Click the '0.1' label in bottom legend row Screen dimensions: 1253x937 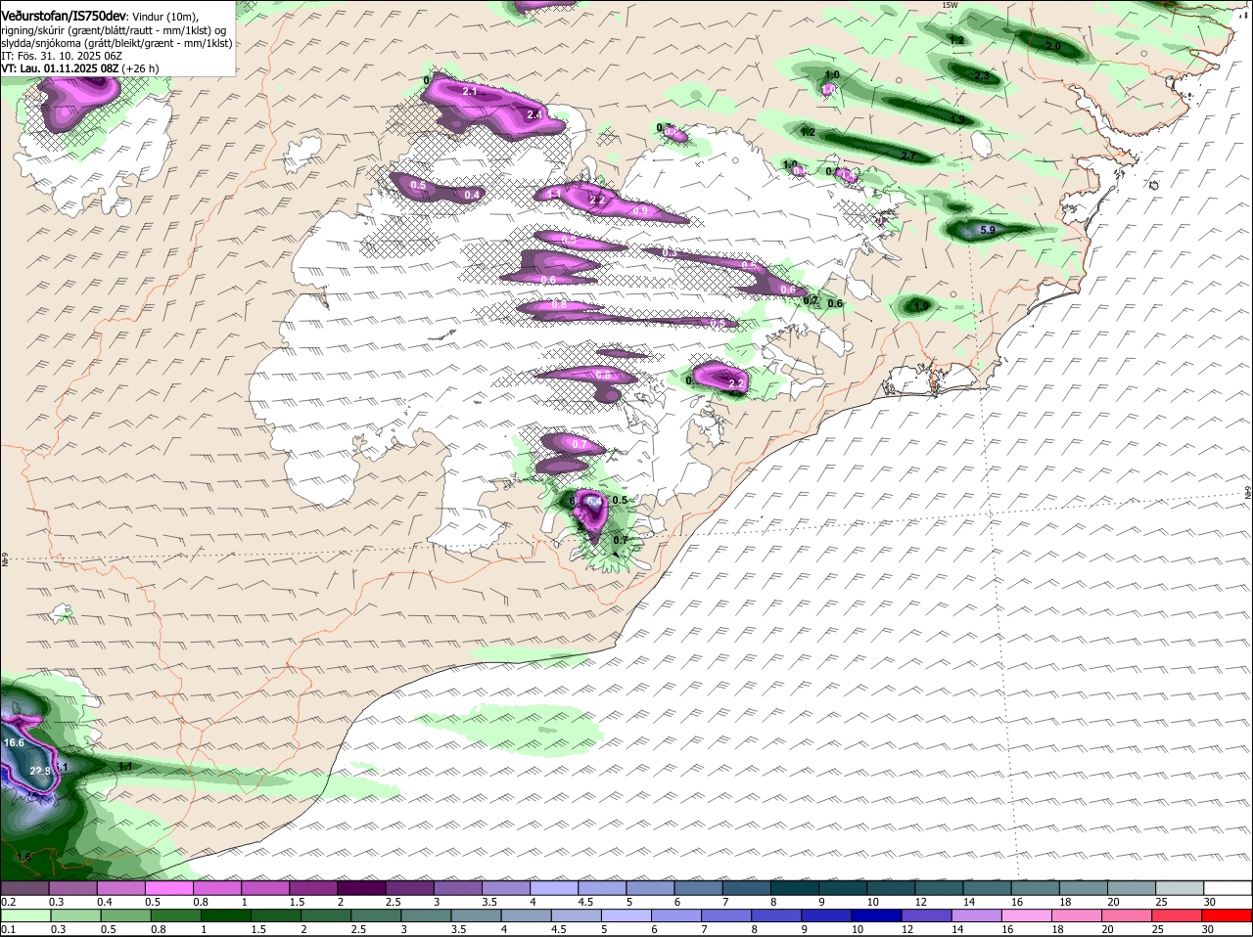[x=8, y=929]
